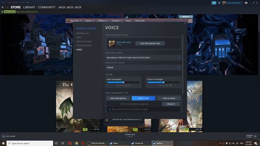
Task: Click the Cortana circle icon on taskbar
Action: (56, 143)
